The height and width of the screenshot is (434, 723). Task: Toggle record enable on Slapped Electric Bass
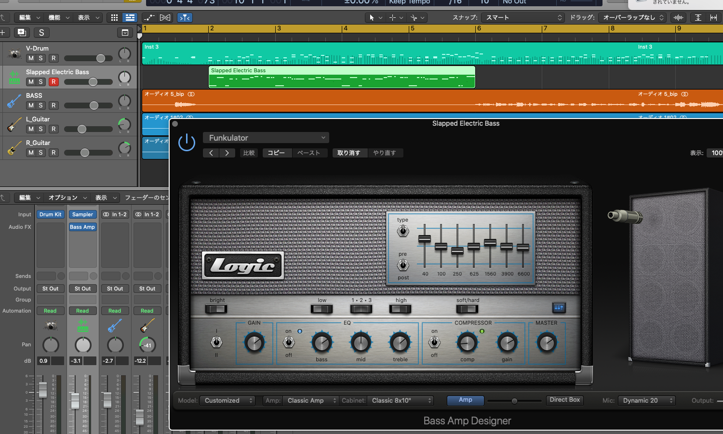coord(54,82)
